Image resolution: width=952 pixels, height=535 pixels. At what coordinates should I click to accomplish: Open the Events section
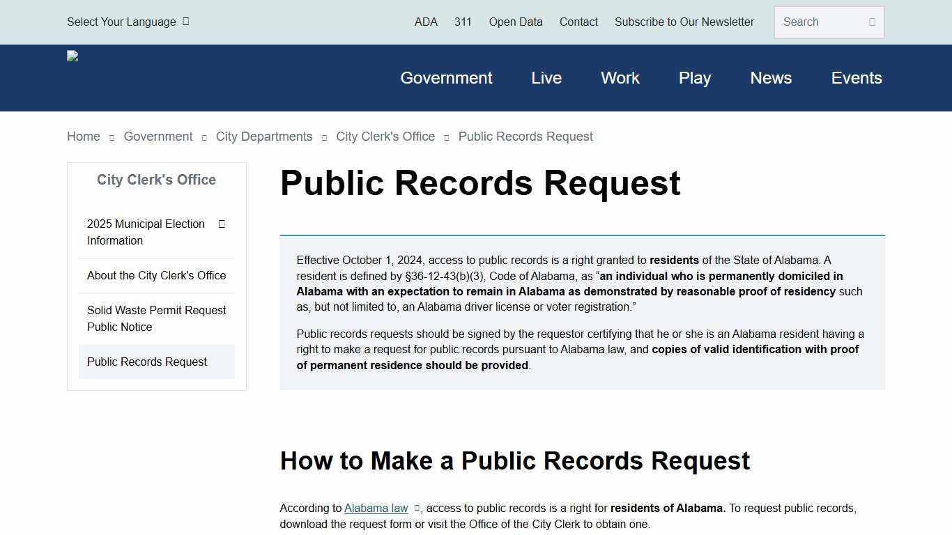click(x=857, y=77)
